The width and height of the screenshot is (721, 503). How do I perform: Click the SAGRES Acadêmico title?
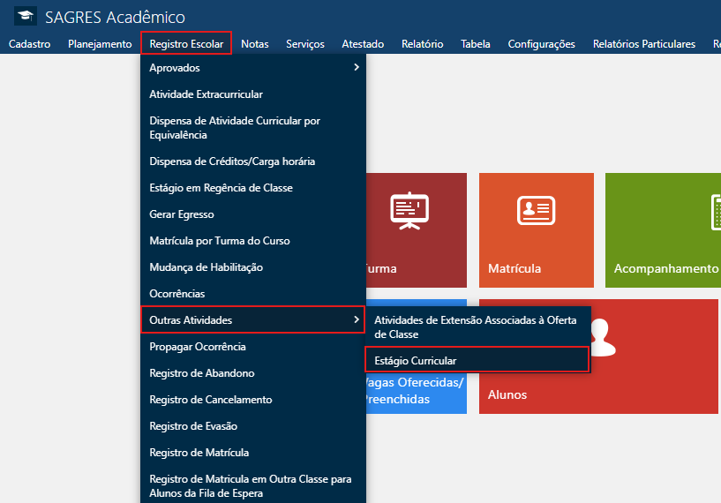[x=115, y=17]
